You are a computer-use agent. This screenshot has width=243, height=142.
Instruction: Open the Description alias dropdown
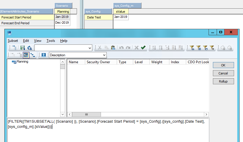[x=104, y=55]
